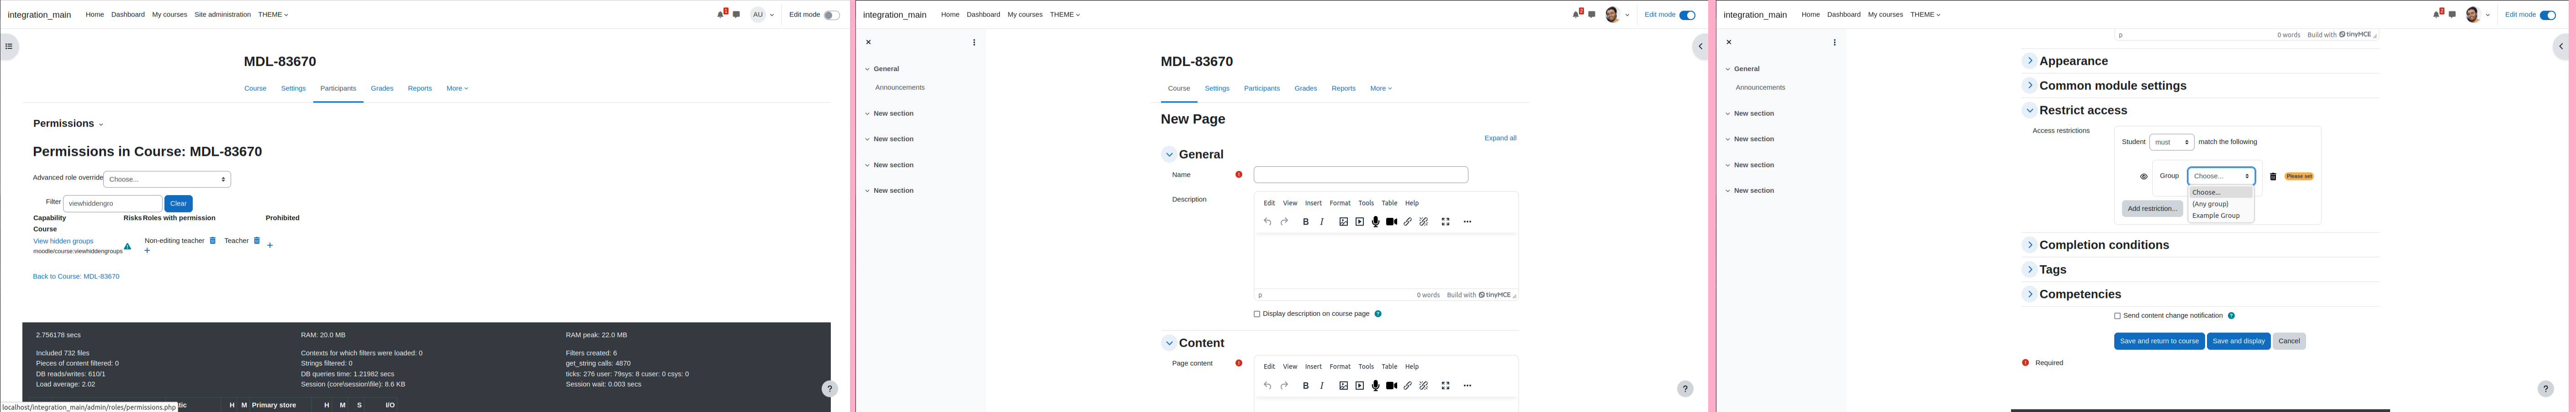Remove link in Description editor
Image resolution: width=2576 pixels, height=412 pixels.
[1424, 221]
